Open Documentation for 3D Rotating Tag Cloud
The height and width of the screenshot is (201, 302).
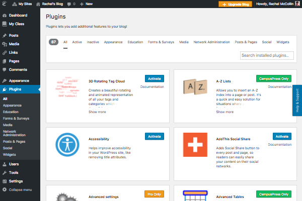coord(152,87)
